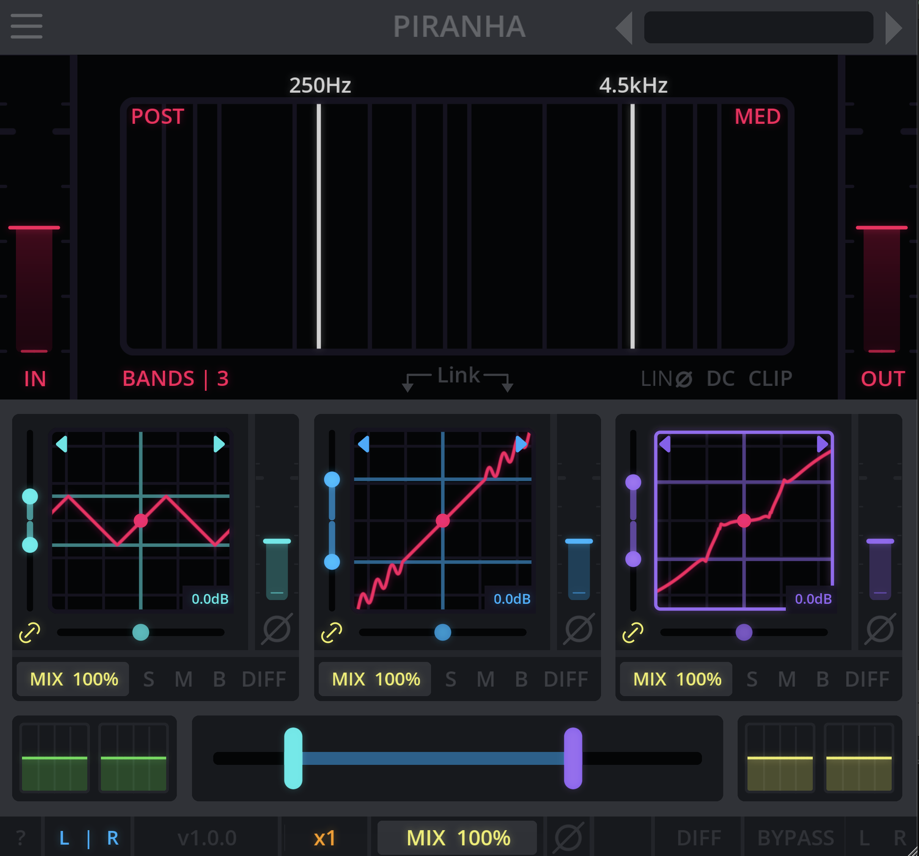The image size is (919, 856).
Task: Bypass the purple band with B
Action: coord(823,680)
